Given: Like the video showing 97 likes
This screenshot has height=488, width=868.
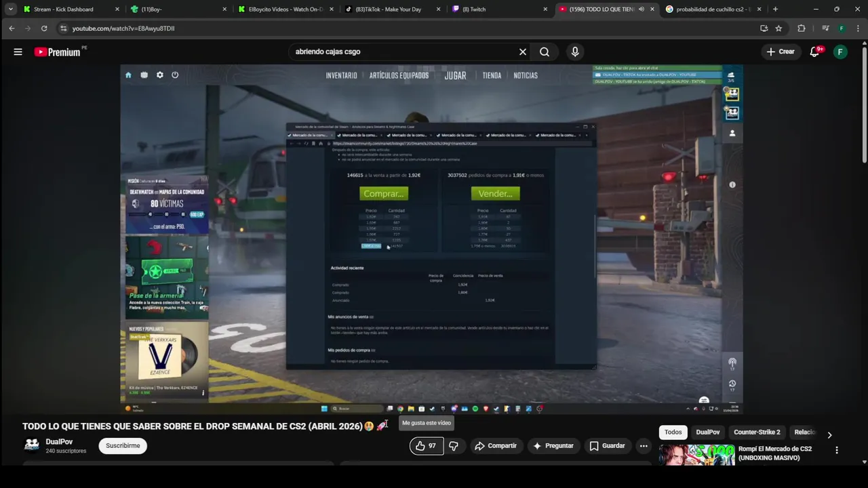Looking at the screenshot, I should pyautogui.click(x=426, y=446).
